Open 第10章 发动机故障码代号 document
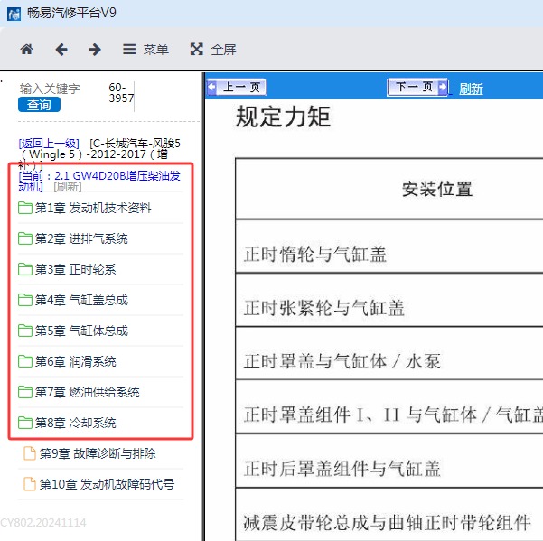This screenshot has width=543, height=541. [107, 484]
